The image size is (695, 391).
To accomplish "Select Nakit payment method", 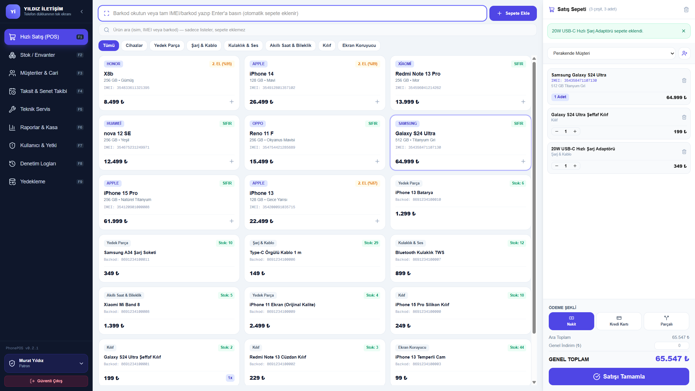I will click(x=571, y=321).
